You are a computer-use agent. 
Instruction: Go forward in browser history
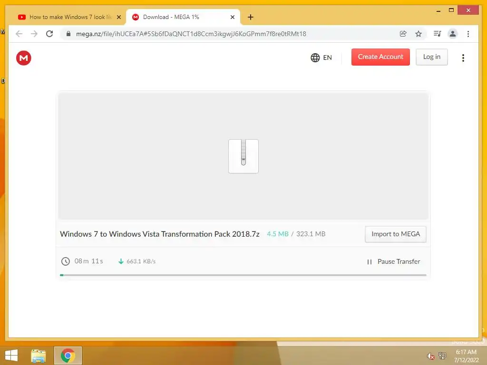34,34
